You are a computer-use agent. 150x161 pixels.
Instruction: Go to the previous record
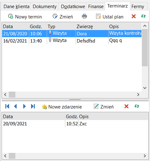[15, 106]
